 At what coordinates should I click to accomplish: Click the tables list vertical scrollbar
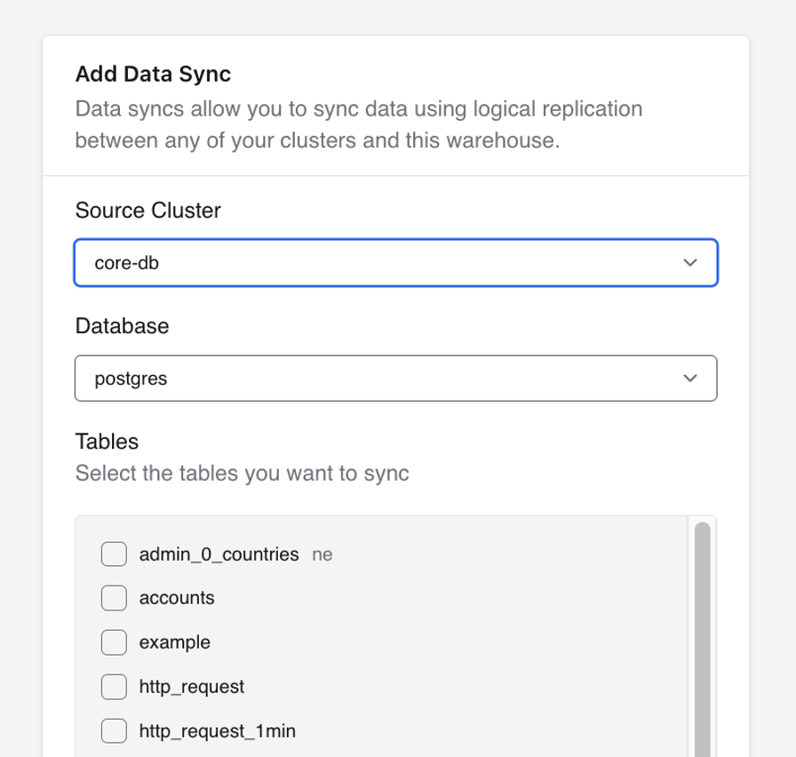click(x=702, y=639)
